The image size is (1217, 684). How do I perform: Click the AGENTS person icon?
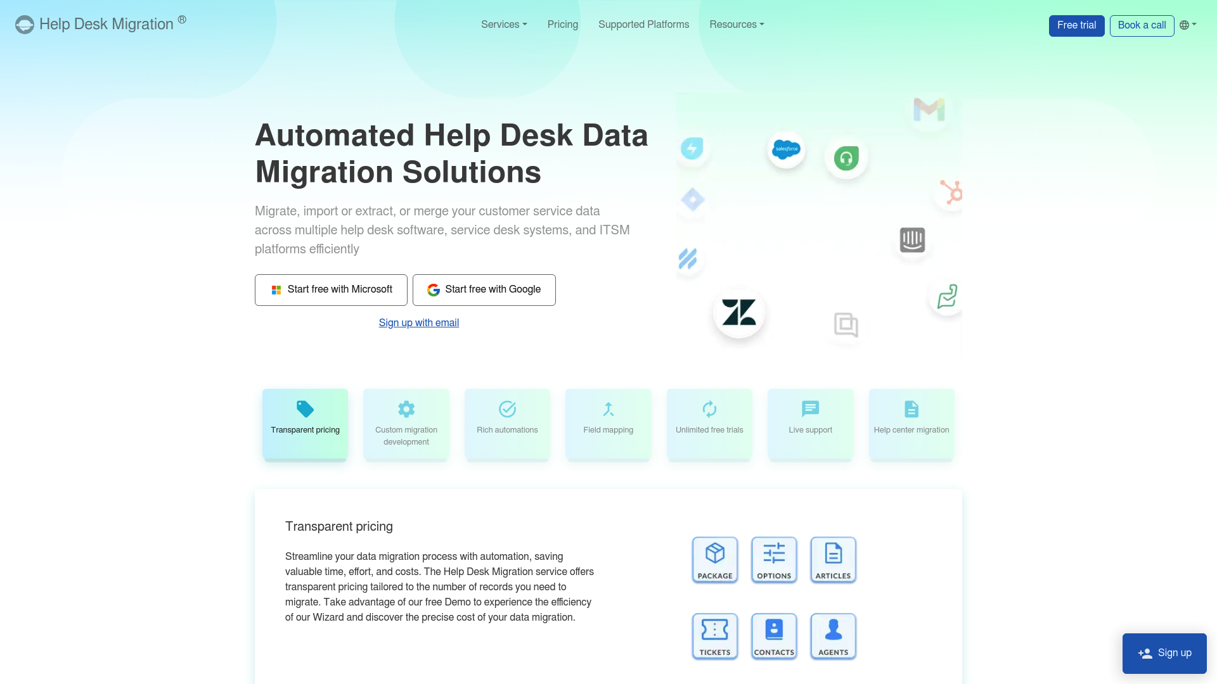click(x=834, y=636)
